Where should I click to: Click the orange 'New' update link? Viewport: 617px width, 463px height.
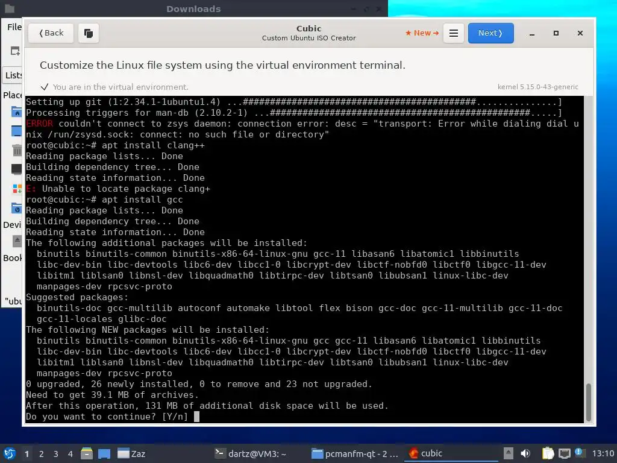(422, 33)
